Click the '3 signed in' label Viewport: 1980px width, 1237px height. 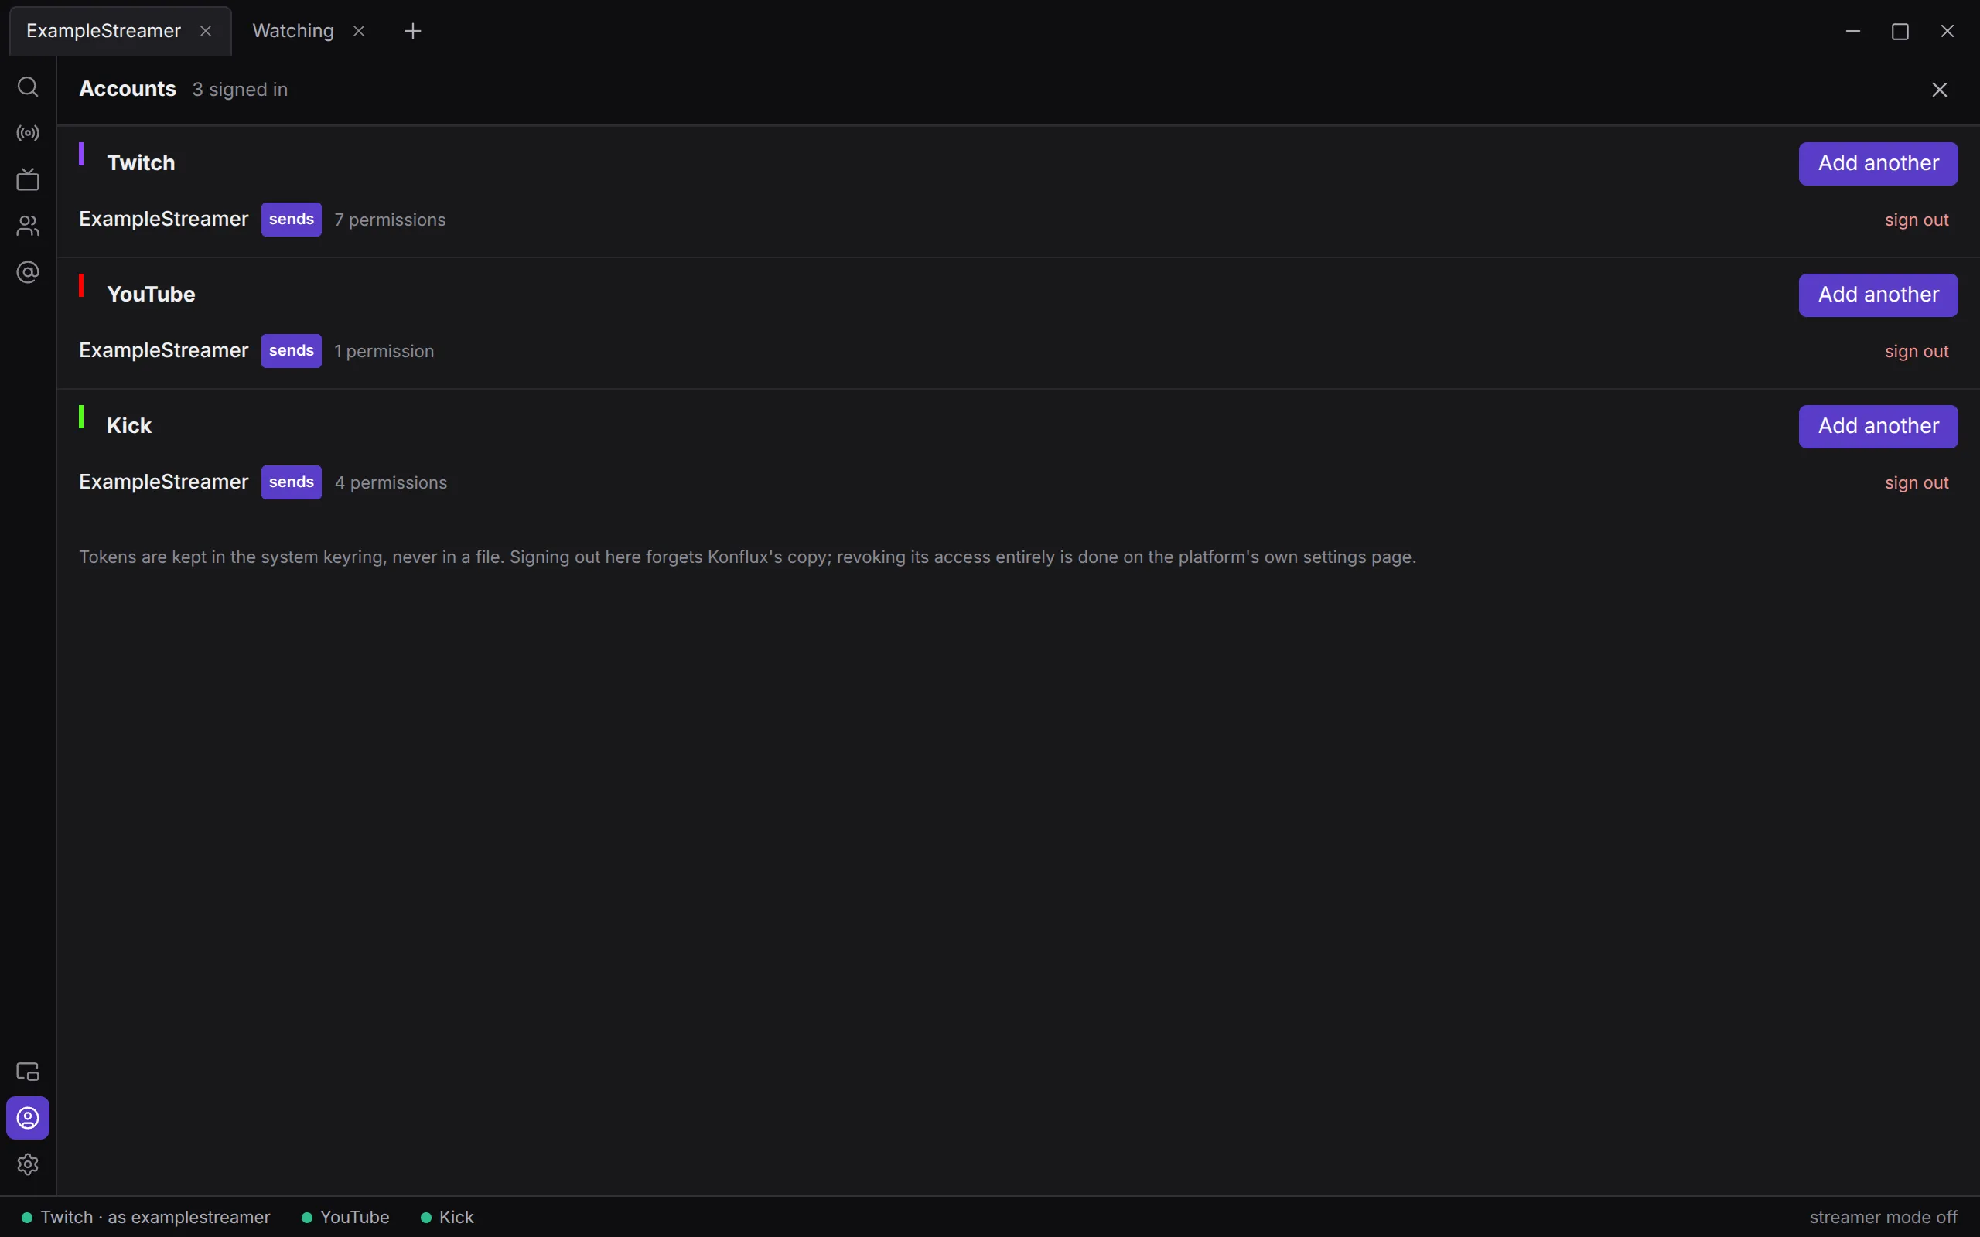240,90
